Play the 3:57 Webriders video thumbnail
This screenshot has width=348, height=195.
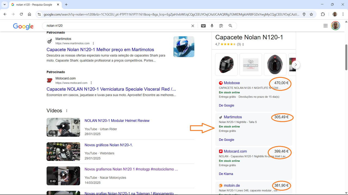click(63, 151)
